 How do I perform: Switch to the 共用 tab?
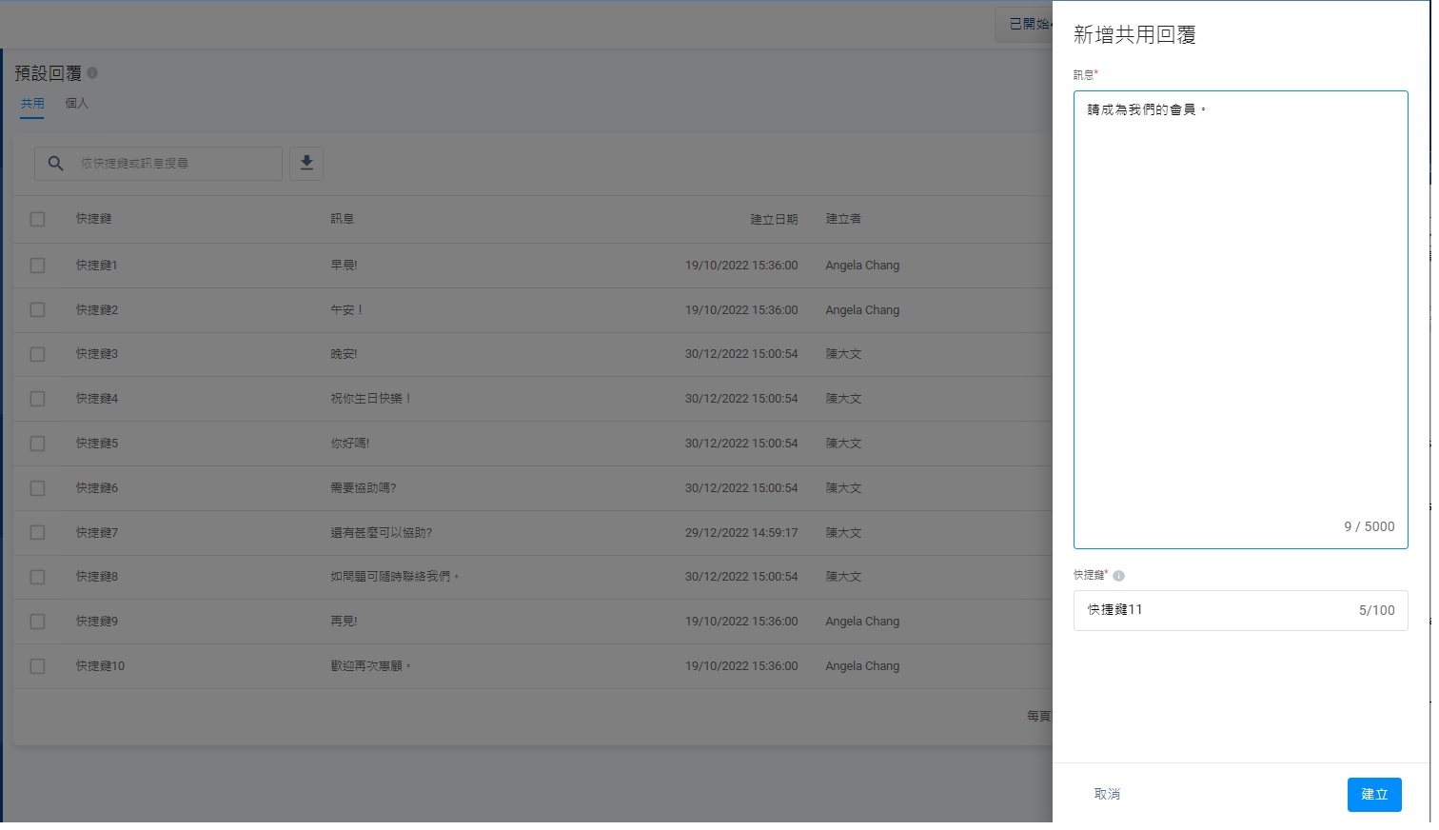(x=32, y=103)
